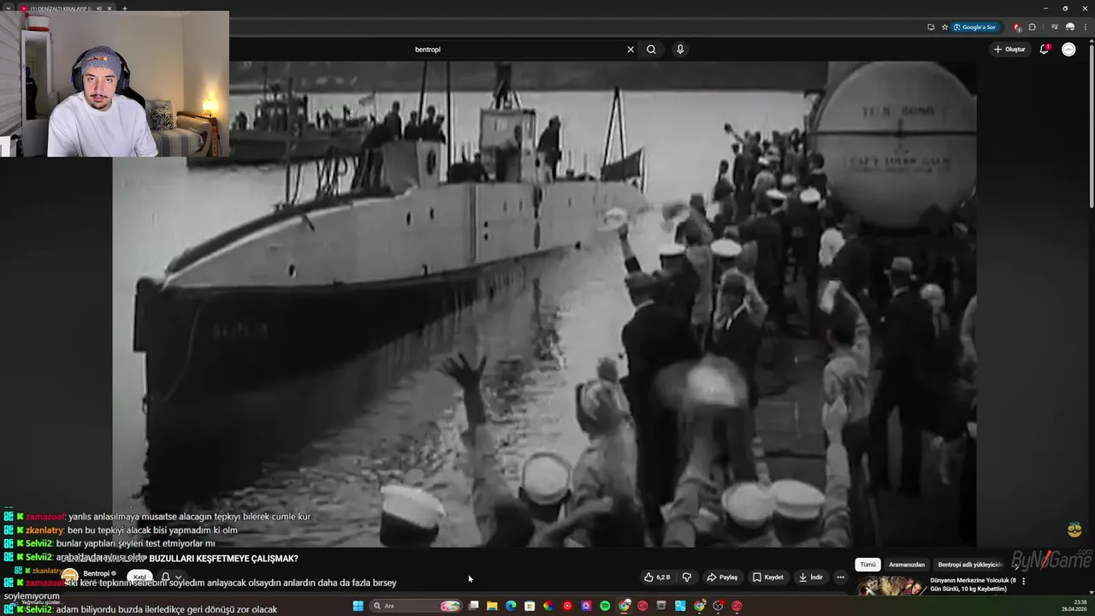Click the emoji face icon on video corner
Image resolution: width=1095 pixels, height=616 pixels.
pyautogui.click(x=1074, y=530)
